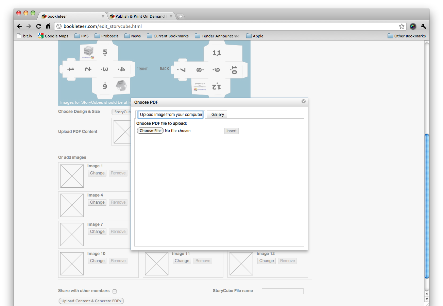
Task: Expand the Tender Announcements bookmarks folder
Action: pos(217,36)
